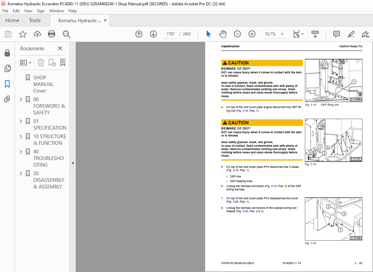This screenshot has height=272, width=373.
Task: Open the Window menu
Action: [x=56, y=11]
